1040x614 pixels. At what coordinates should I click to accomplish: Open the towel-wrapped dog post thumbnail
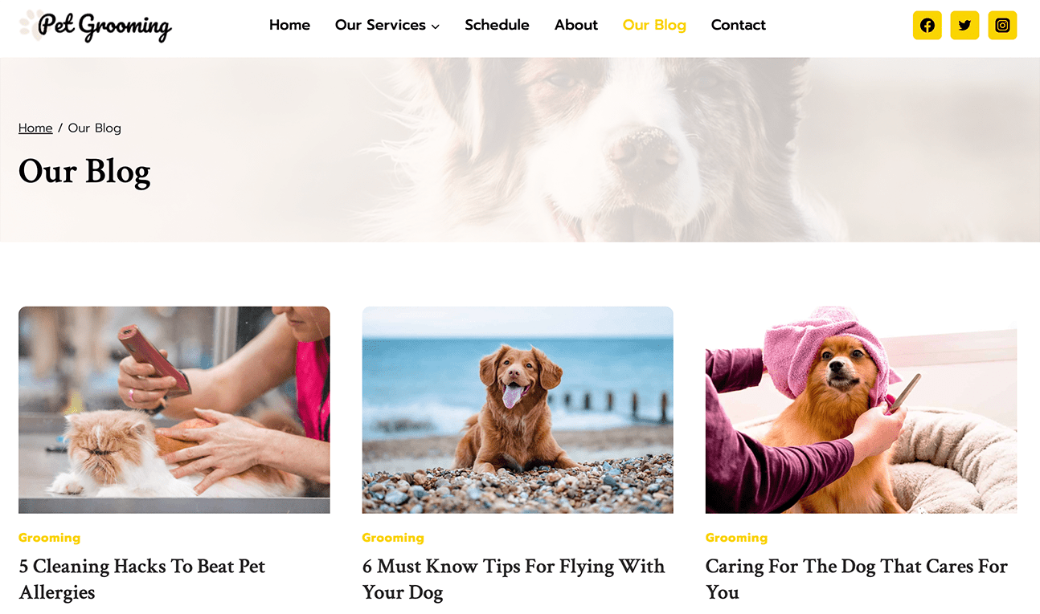(x=861, y=409)
